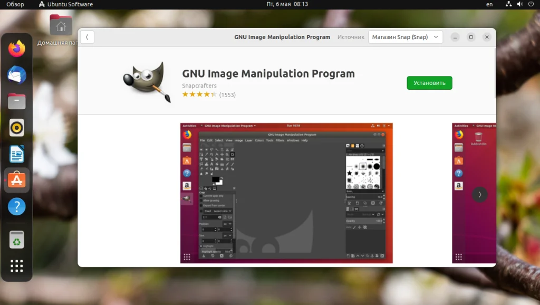The width and height of the screenshot is (540, 305).
Task: Open LibreOffice Writer from the dock
Action: click(16, 154)
